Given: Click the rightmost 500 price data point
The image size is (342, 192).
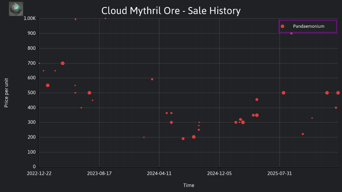Looking at the screenshot, I should (x=338, y=93).
